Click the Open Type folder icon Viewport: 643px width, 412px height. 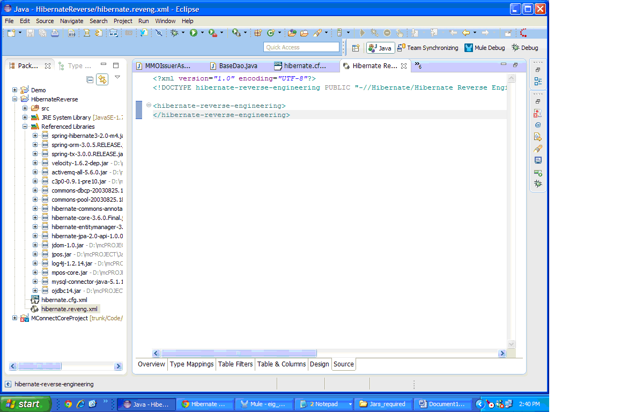click(292, 33)
